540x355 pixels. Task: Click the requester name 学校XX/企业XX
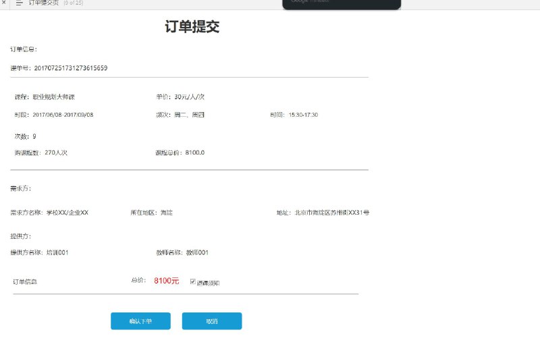[x=67, y=213]
